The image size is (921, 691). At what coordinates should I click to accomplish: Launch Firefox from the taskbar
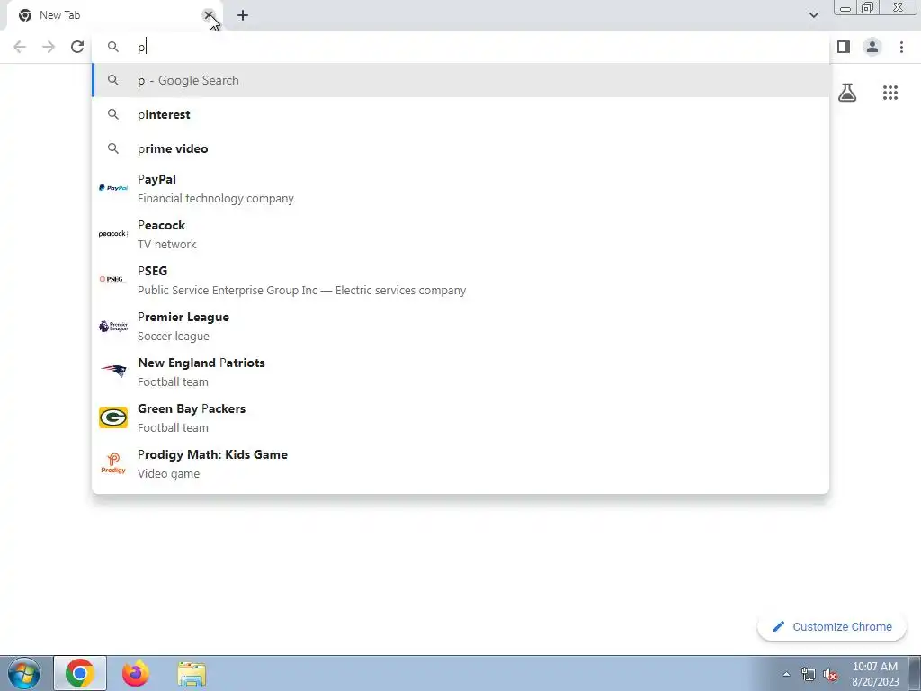[136, 673]
